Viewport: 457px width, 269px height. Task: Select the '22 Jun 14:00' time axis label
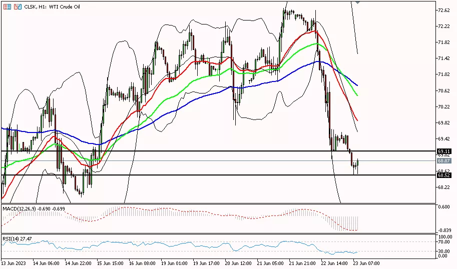point(334,263)
